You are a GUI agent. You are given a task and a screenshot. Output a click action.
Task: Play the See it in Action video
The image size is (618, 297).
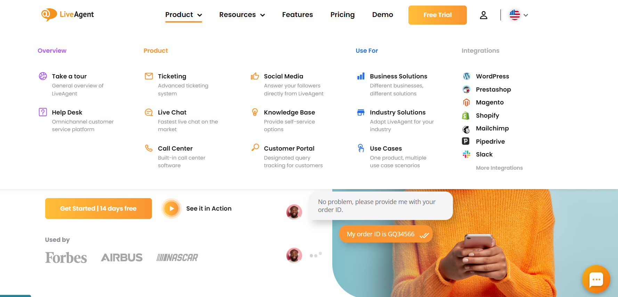point(171,209)
